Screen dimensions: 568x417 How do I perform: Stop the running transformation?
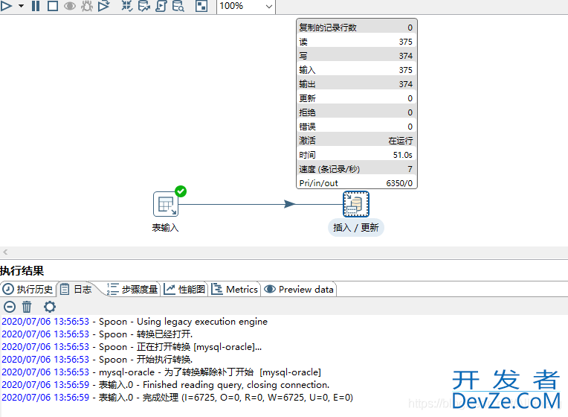pos(53,6)
